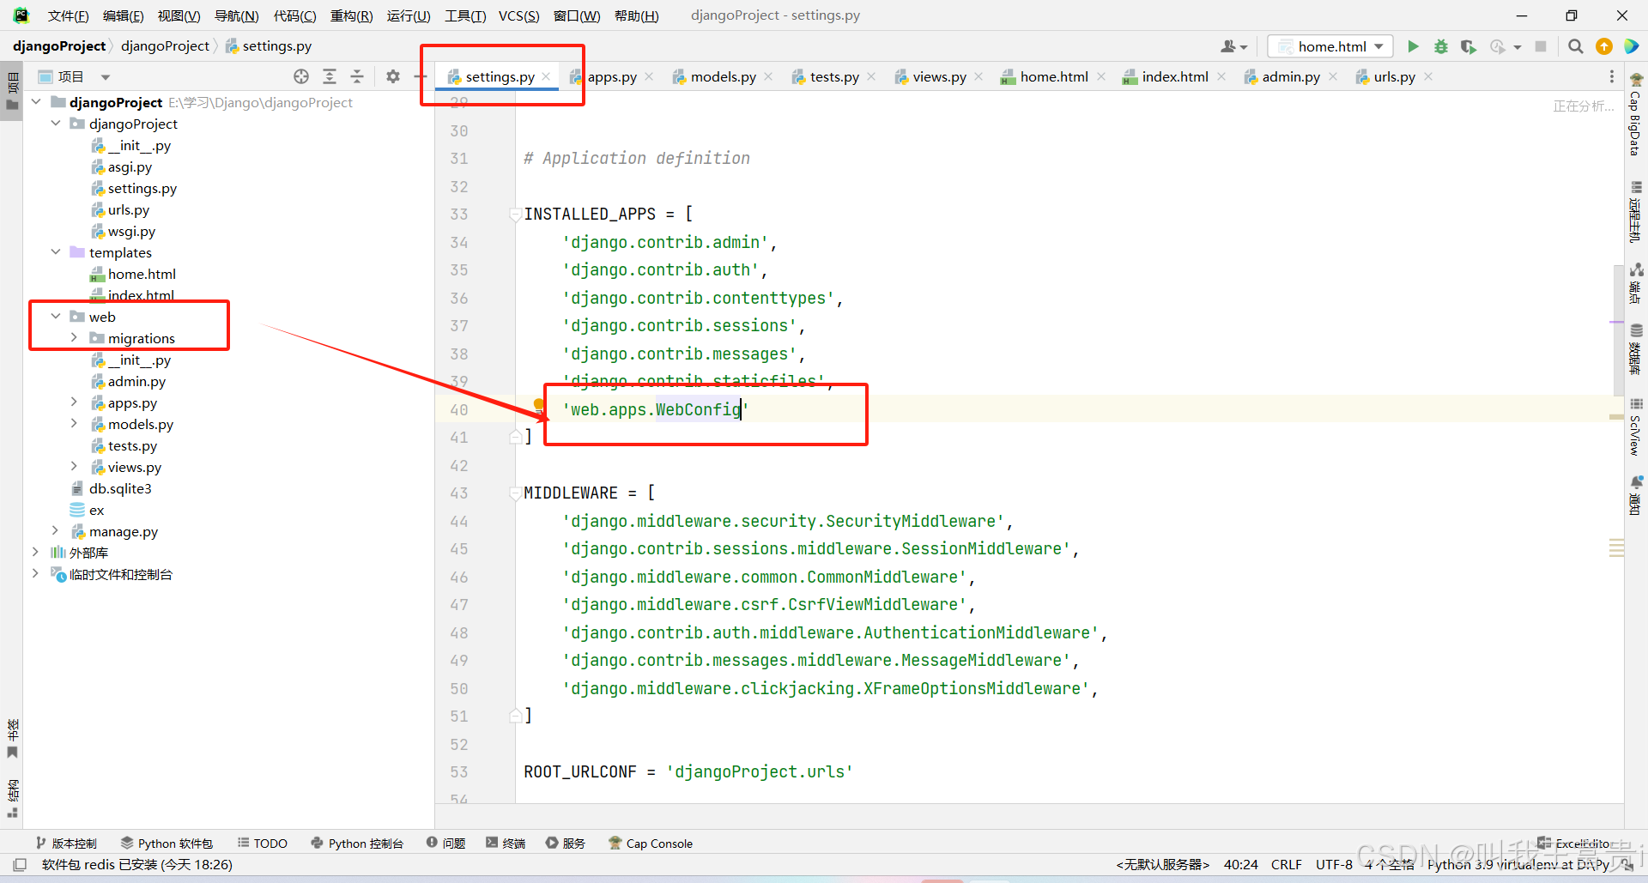The image size is (1648, 883).
Task: Expand the migrations folder
Action: pyautogui.click(x=74, y=338)
